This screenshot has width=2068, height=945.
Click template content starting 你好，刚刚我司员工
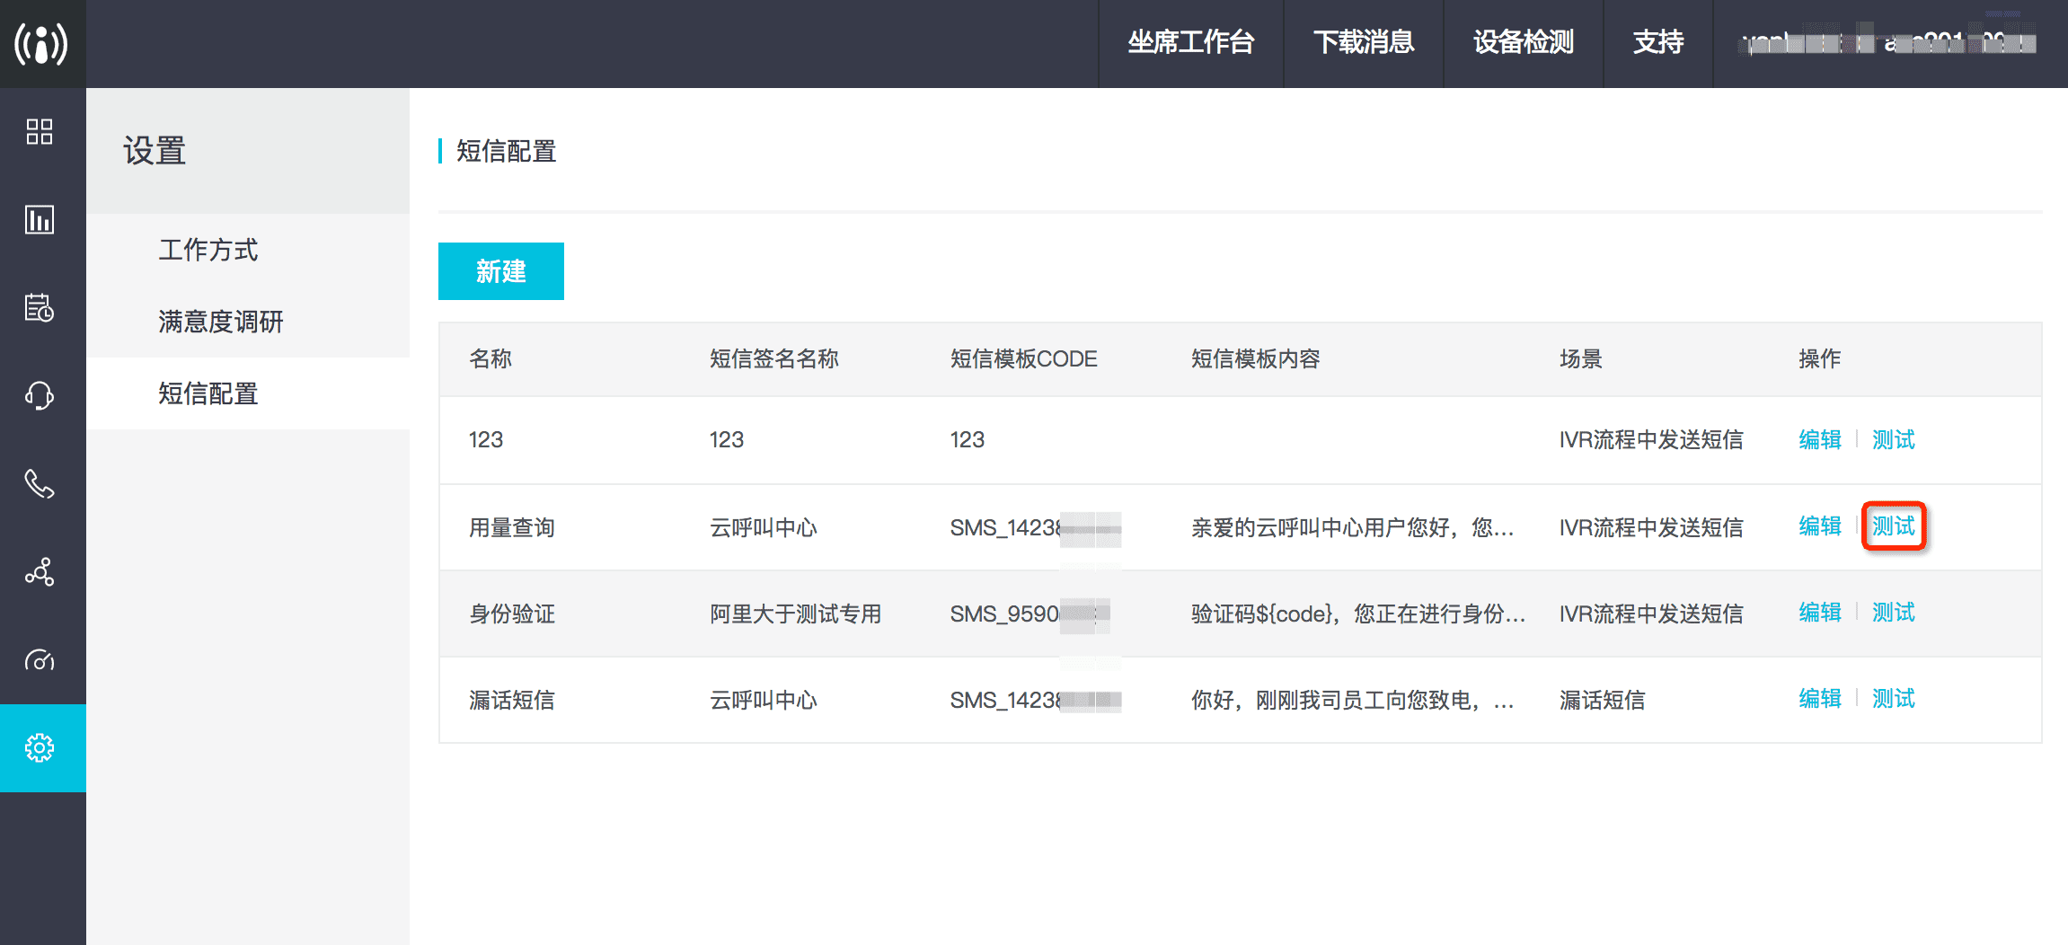click(x=1353, y=700)
